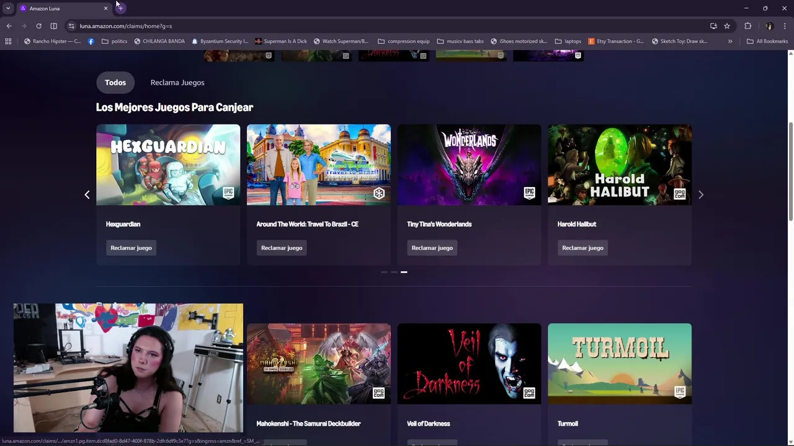Screen dimensions: 794x446
Task: Open the Rancho Hipster bookmark
Action: tap(52, 42)
